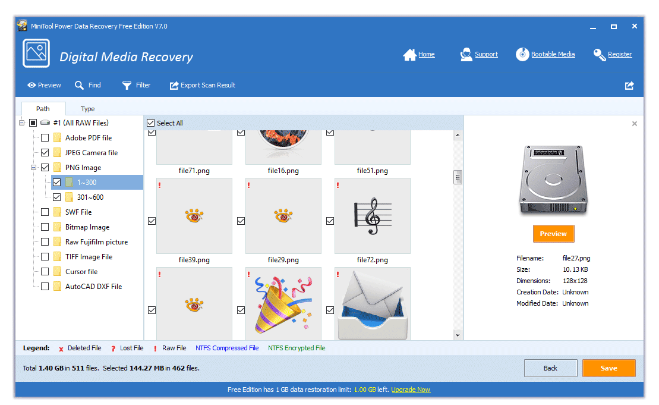The height and width of the screenshot is (405, 659).
Task: Select the file72.png music clef thumbnail
Action: tap(372, 216)
